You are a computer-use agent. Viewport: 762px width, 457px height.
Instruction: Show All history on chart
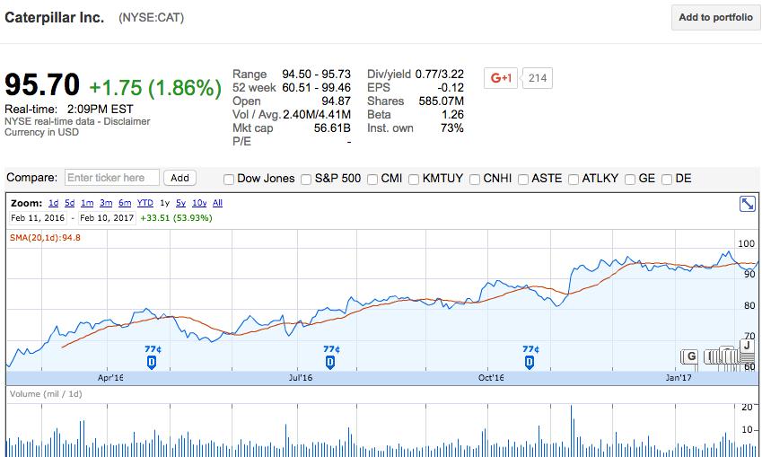[217, 203]
